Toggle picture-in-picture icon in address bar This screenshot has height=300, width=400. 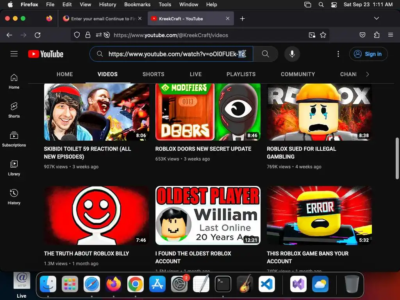(312, 35)
